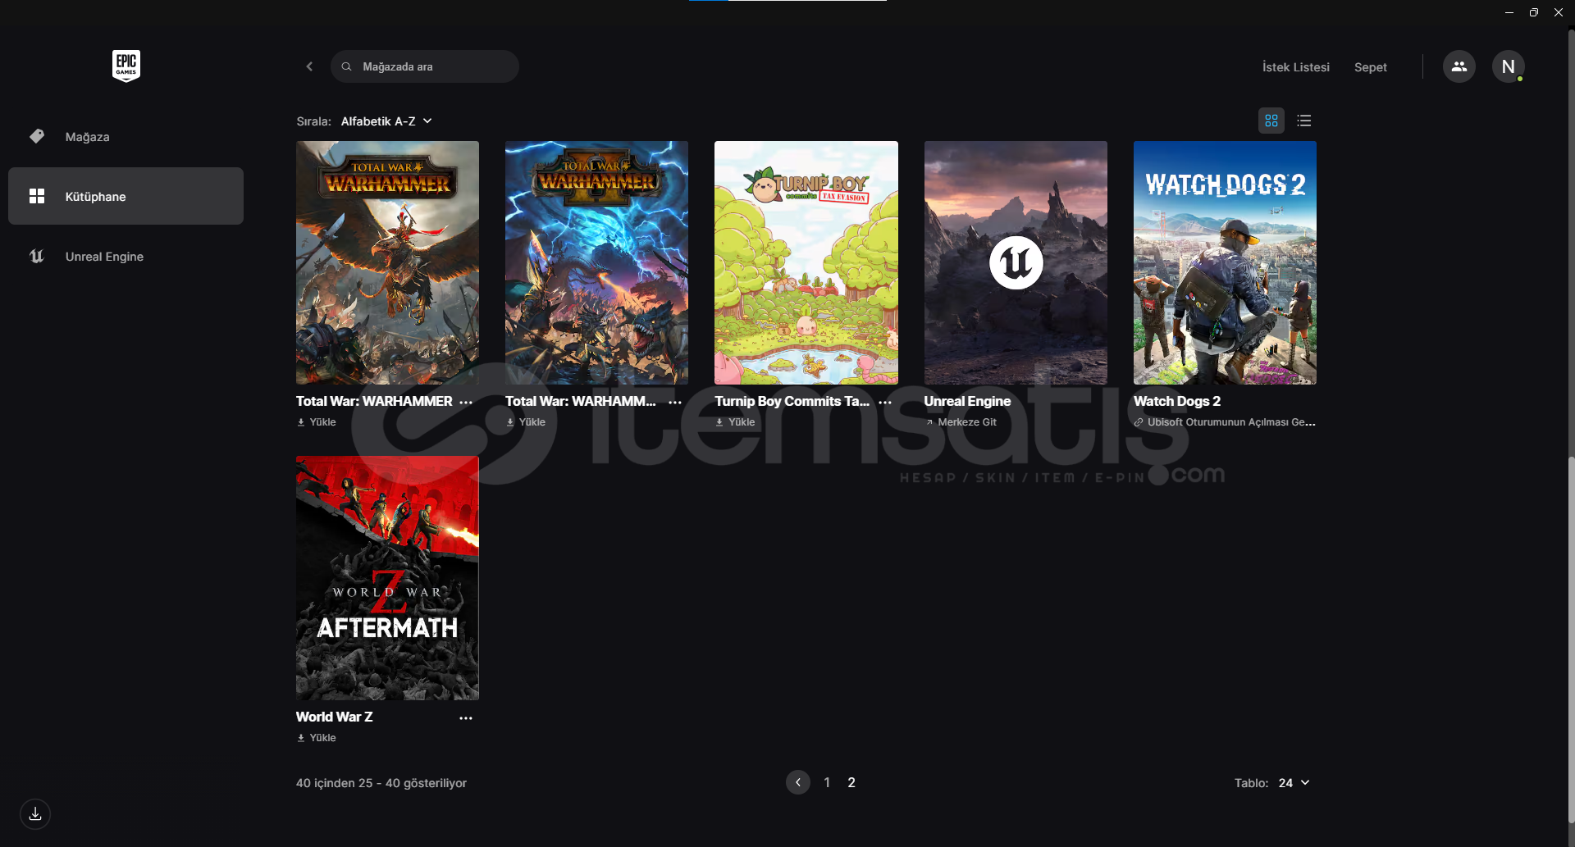Click Ubisoft Oturumunun Açılması link

coord(1225,422)
